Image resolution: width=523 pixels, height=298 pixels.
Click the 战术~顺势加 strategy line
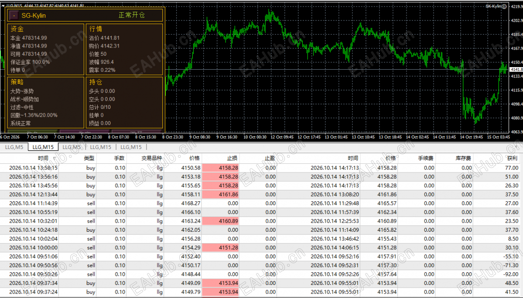click(x=25, y=99)
